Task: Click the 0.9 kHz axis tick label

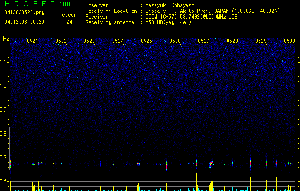Action: click(x=4, y=110)
